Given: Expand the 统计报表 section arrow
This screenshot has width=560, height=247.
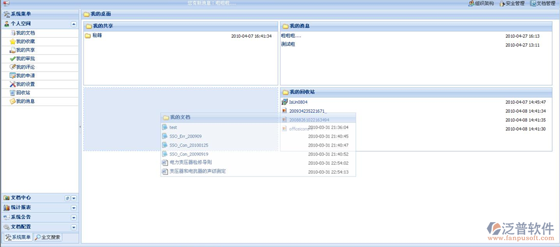Looking at the screenshot, I should pos(73,208).
